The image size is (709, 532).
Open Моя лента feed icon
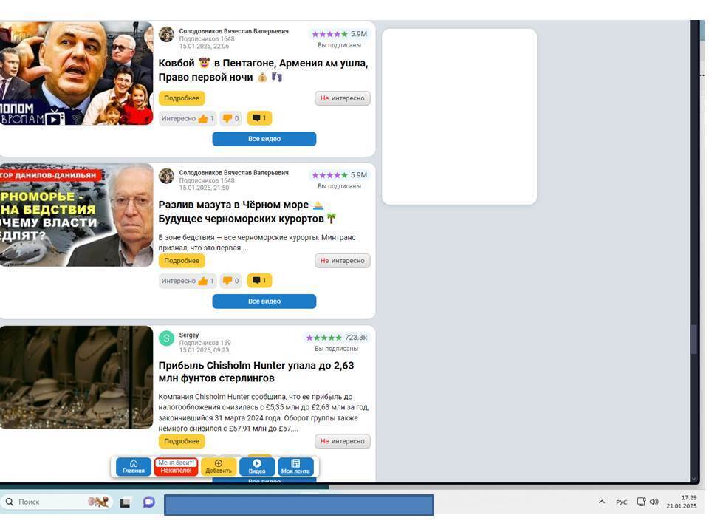pyautogui.click(x=295, y=467)
